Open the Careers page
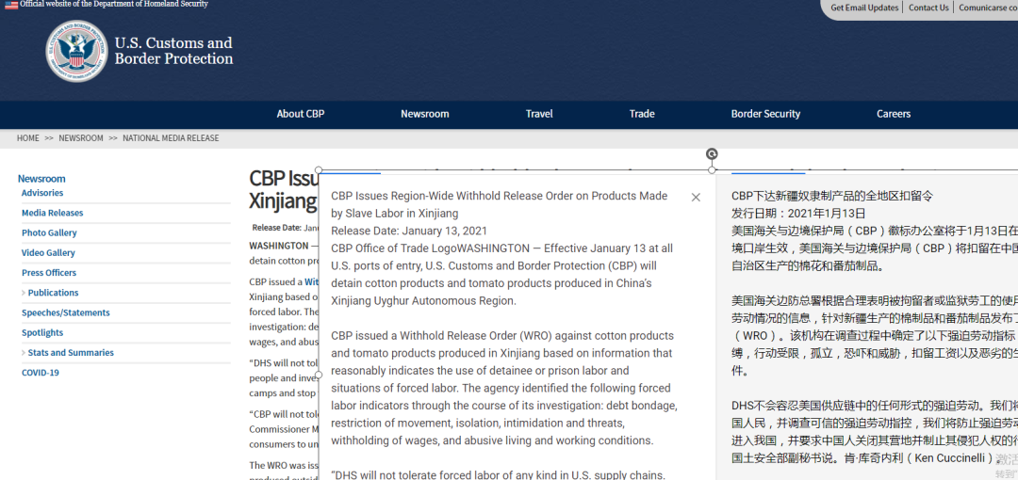1018x480 pixels. click(x=893, y=114)
